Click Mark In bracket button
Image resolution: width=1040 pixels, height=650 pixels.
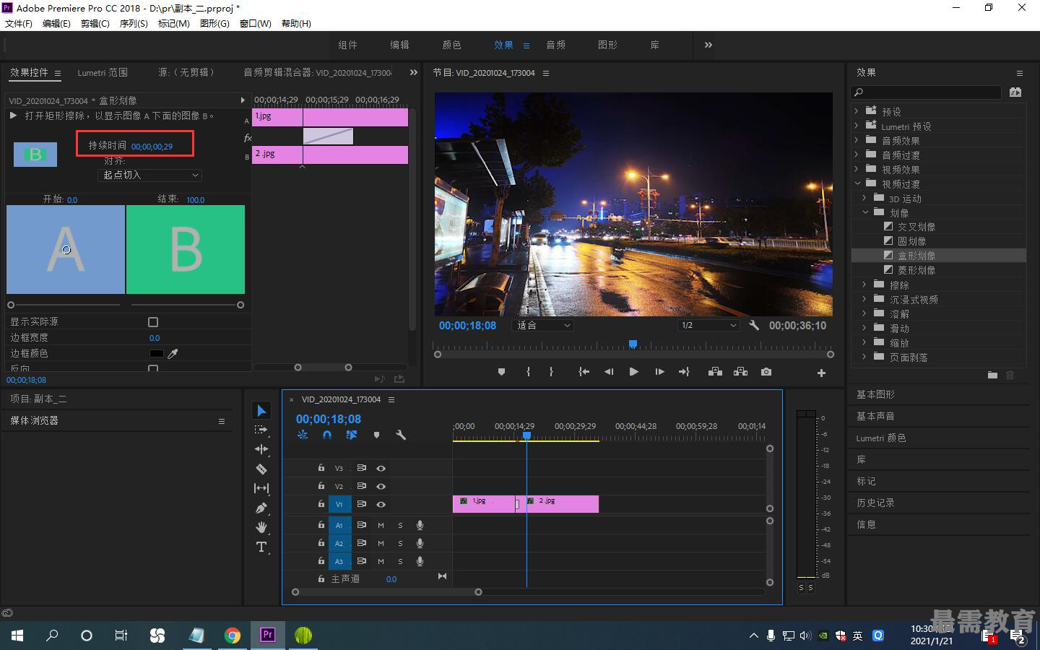[x=529, y=372]
